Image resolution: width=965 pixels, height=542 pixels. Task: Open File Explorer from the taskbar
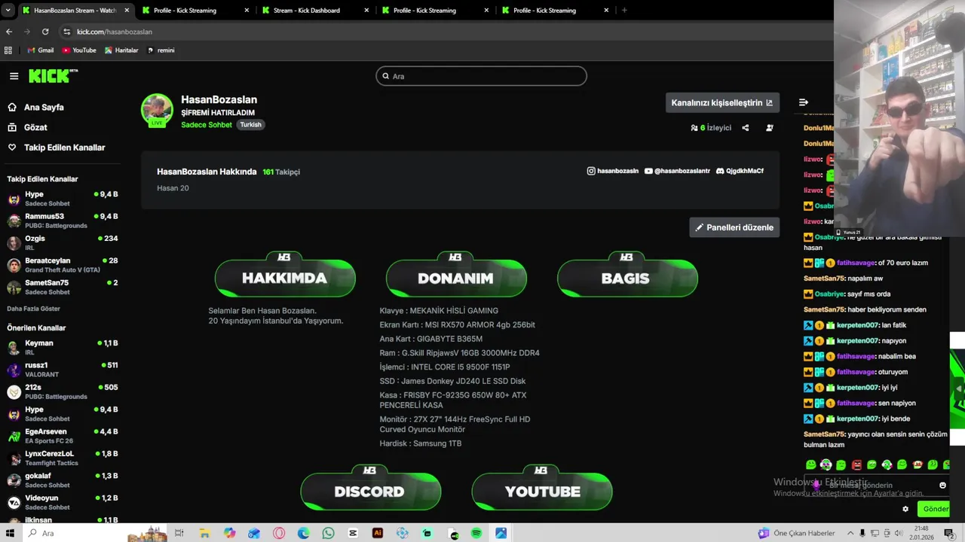pos(204,533)
